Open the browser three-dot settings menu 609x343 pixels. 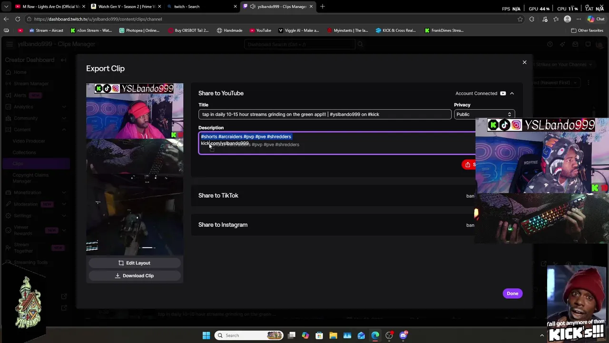[x=579, y=19]
